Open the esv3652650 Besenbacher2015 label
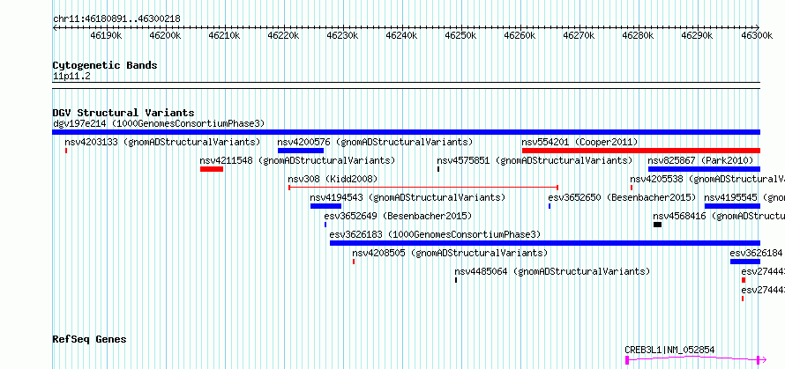Image resolution: width=785 pixels, height=369 pixels. coord(623,197)
